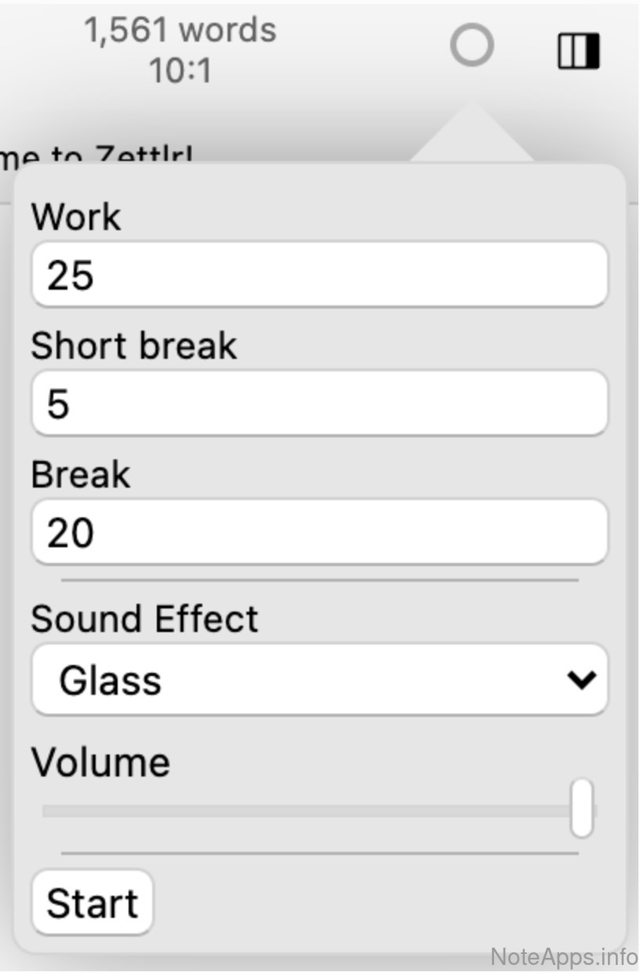The height and width of the screenshot is (972, 640).
Task: Open the Sound Effect dropdown
Action: click(319, 680)
